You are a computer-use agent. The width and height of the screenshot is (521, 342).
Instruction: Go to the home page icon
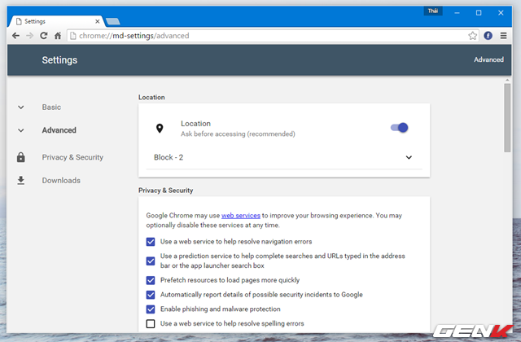click(x=58, y=36)
